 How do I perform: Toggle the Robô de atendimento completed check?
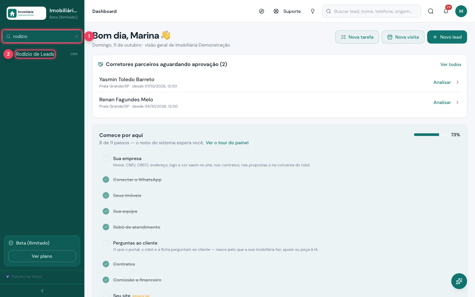(x=106, y=227)
